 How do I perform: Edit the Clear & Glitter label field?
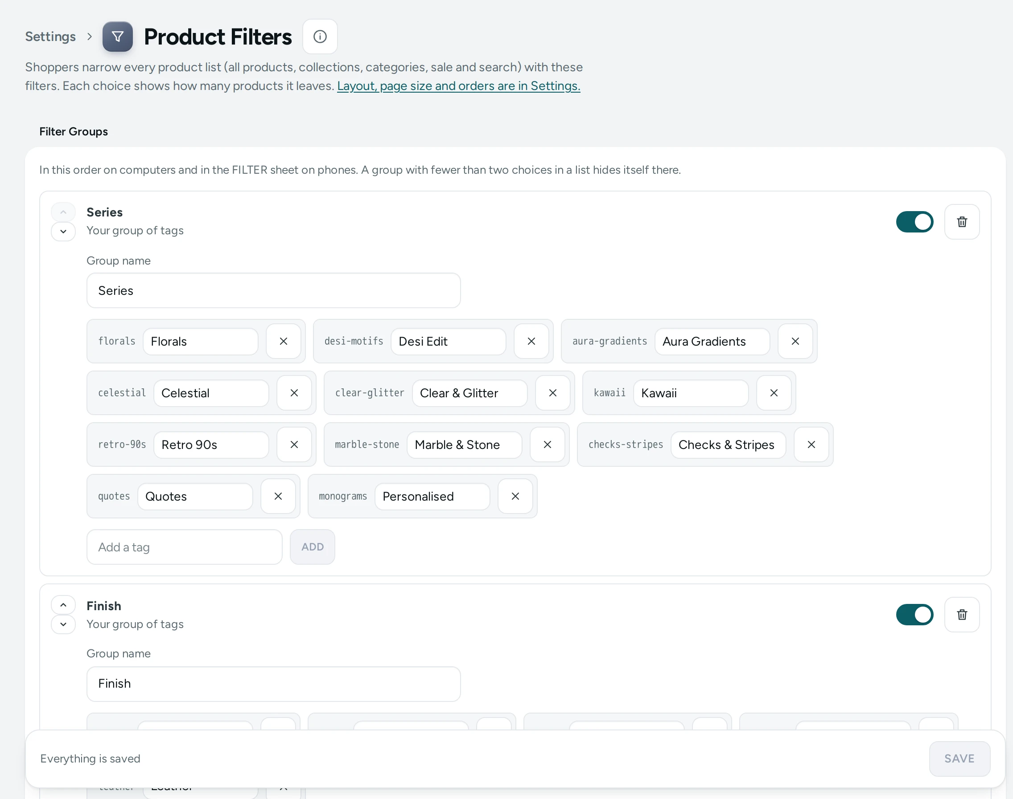point(470,393)
